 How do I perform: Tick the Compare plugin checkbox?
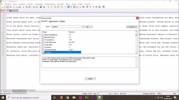(43, 52)
